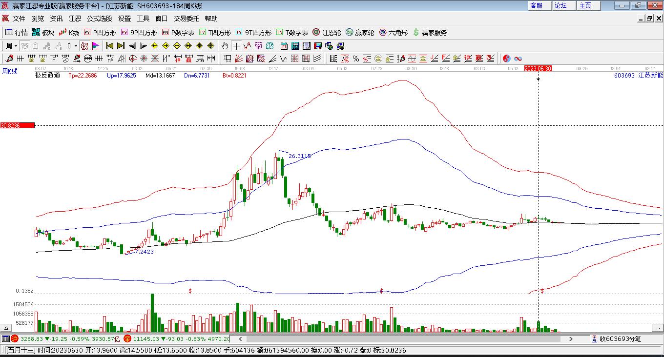Viewport: 664px width, 357px height.
Task: Open the 月 period dropdown
Action: 12,46
